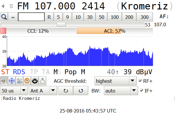Open the magnifier scan search button
This screenshot has height=114, width=176.
(x=4, y=17)
